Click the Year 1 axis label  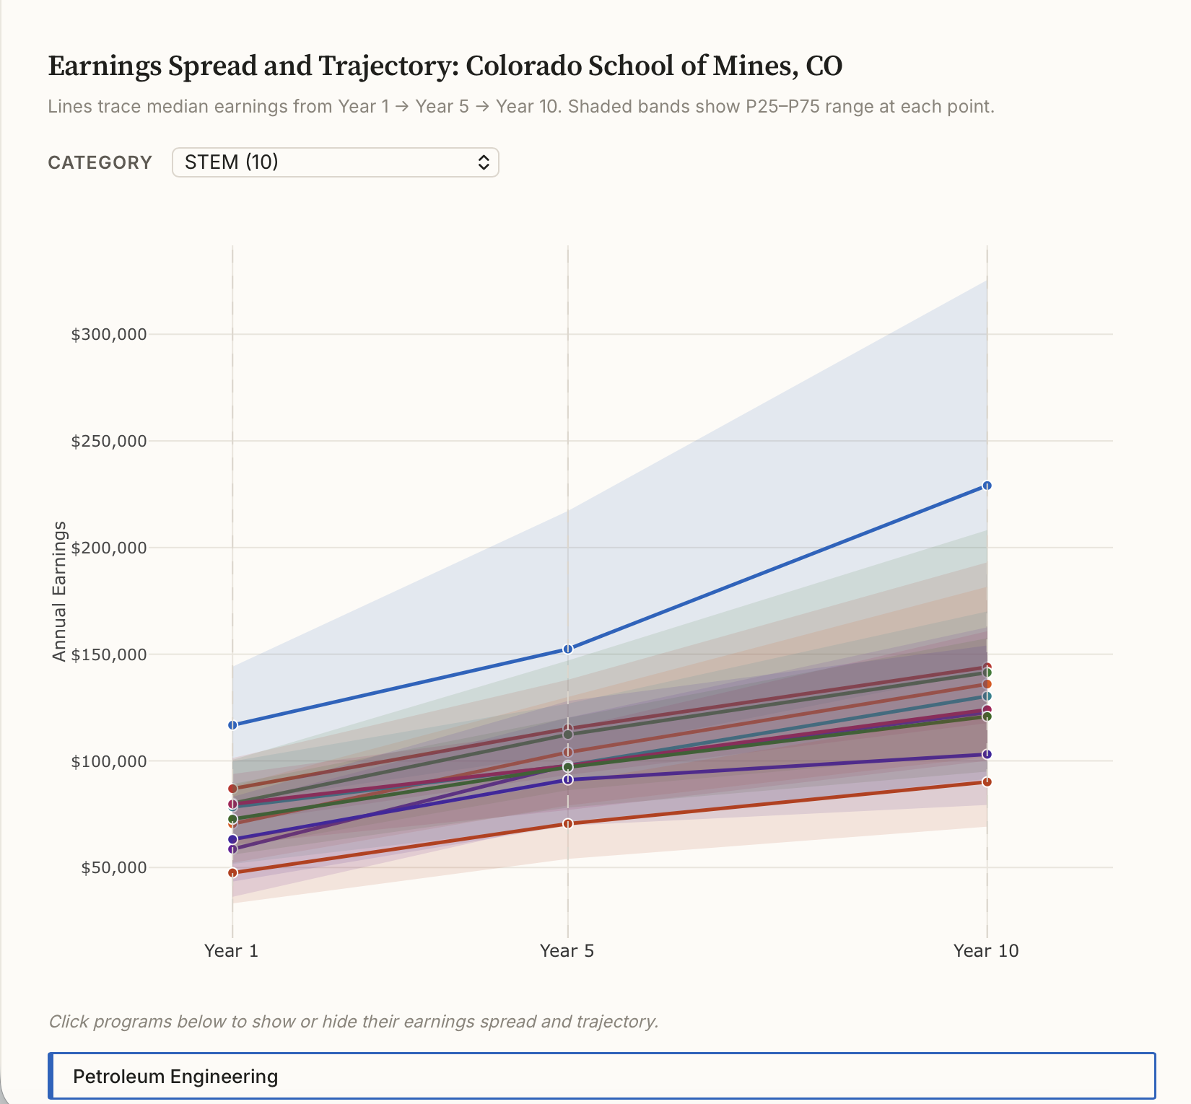[232, 951]
